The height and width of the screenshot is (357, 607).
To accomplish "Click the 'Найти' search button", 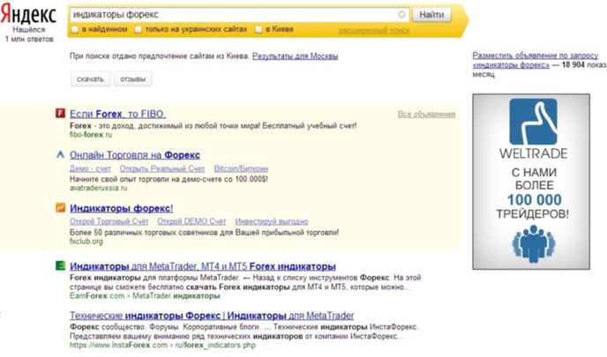I will click(x=431, y=15).
